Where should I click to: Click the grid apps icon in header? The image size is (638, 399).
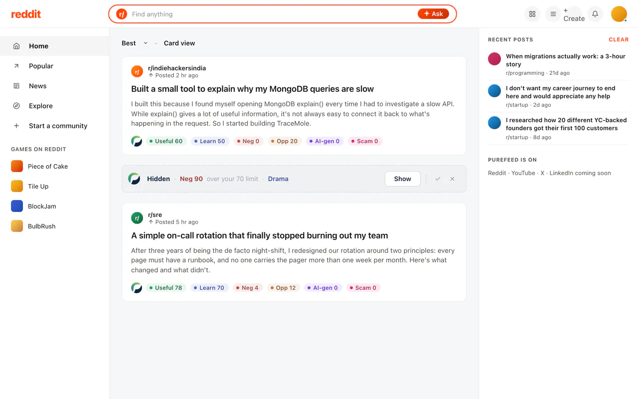532,14
